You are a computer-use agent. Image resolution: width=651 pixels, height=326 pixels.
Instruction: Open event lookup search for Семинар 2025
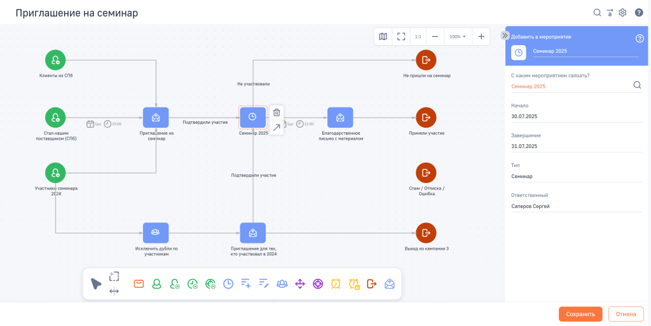[x=637, y=85]
